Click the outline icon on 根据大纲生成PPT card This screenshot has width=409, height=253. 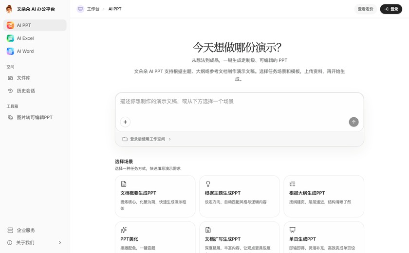click(x=292, y=184)
